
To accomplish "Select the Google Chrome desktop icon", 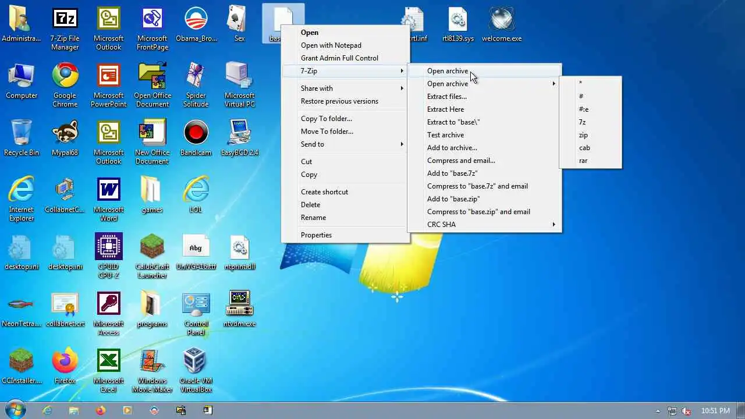I will [x=65, y=86].
